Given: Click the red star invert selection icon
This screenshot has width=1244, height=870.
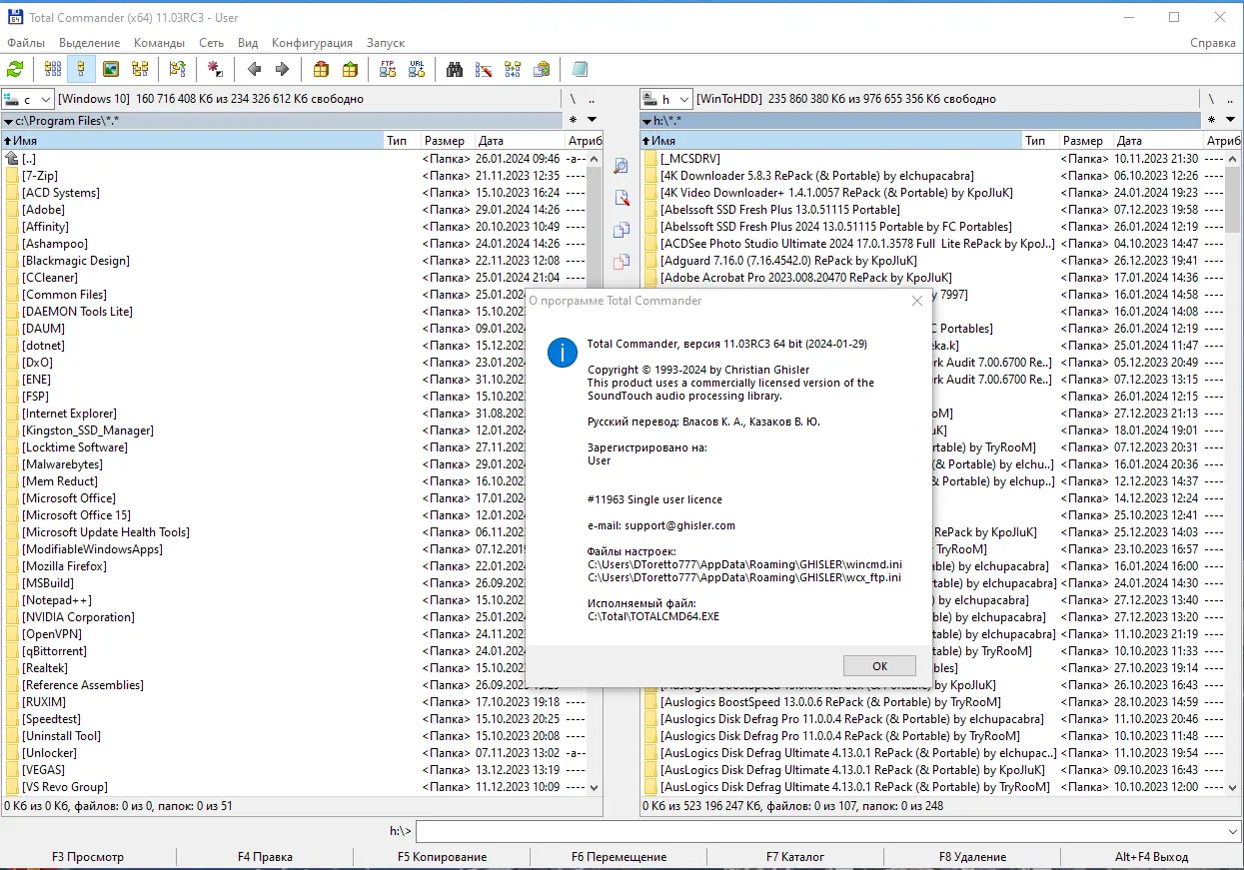Looking at the screenshot, I should pyautogui.click(x=215, y=69).
